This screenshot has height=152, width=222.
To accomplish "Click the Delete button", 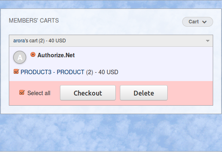I will pos(144,93).
